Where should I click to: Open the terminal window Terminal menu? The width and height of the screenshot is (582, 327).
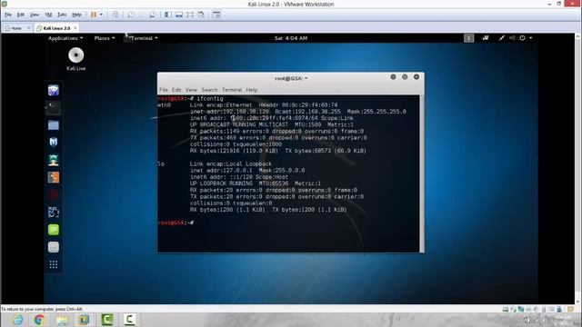click(x=232, y=90)
